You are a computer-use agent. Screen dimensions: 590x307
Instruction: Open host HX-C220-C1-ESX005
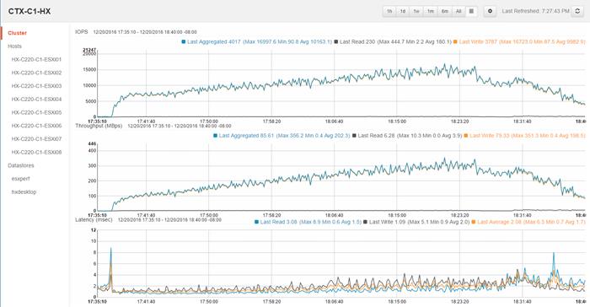pos(36,112)
